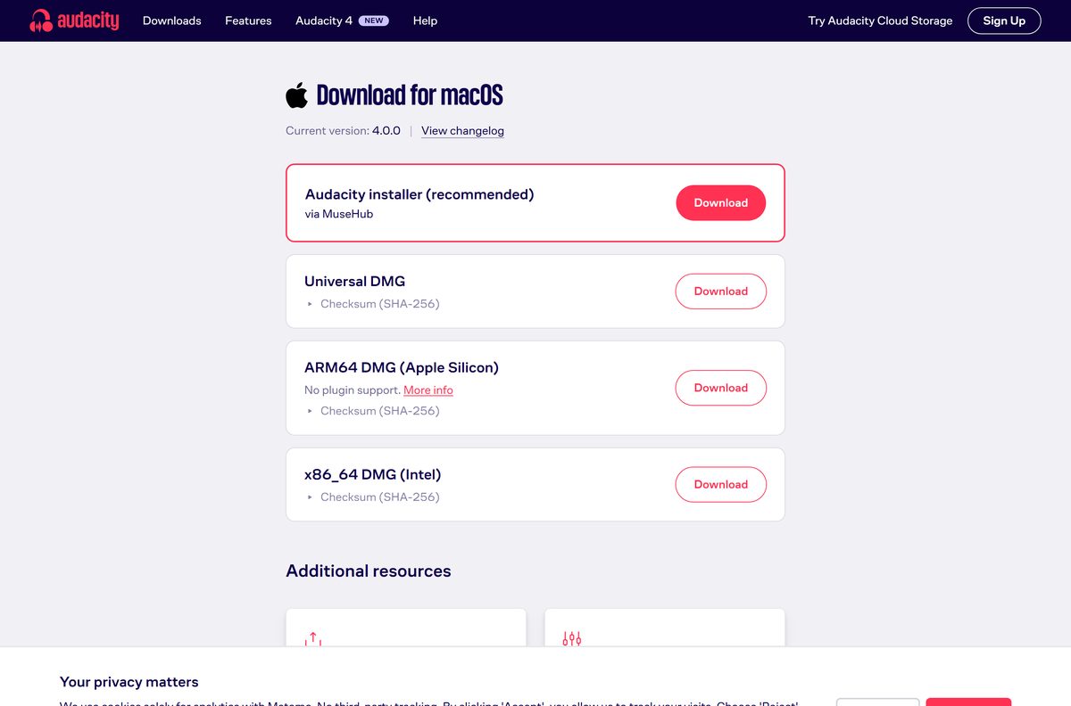Click the Sign Up button
The height and width of the screenshot is (706, 1071).
point(1004,21)
